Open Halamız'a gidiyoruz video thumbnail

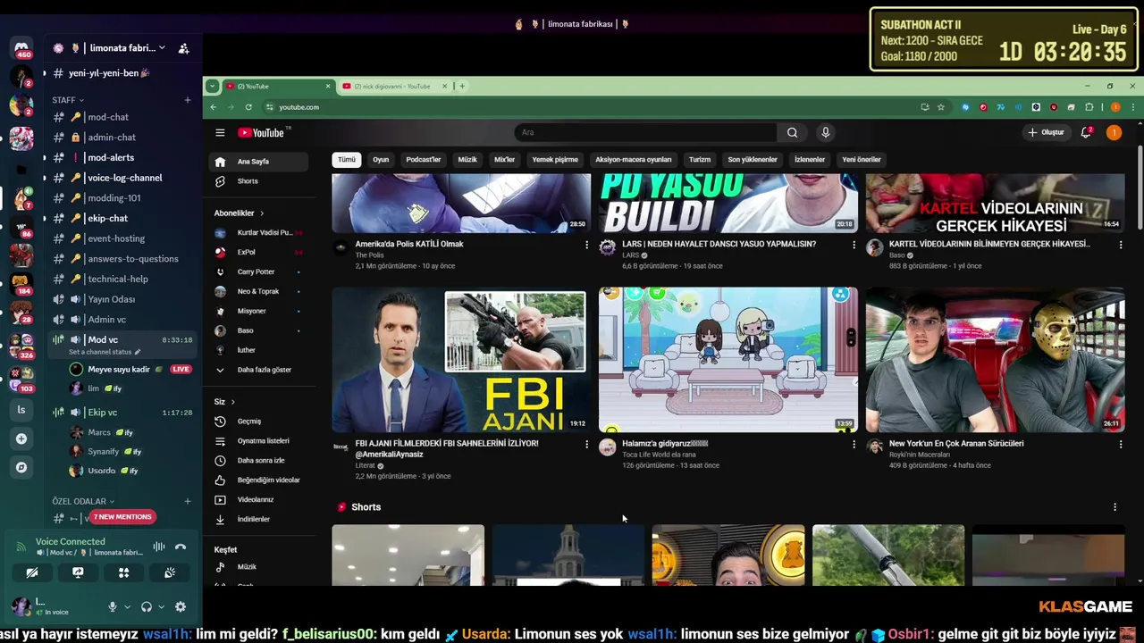pos(728,359)
